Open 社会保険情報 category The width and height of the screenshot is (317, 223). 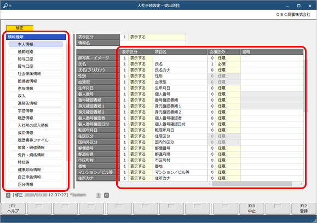36,74
